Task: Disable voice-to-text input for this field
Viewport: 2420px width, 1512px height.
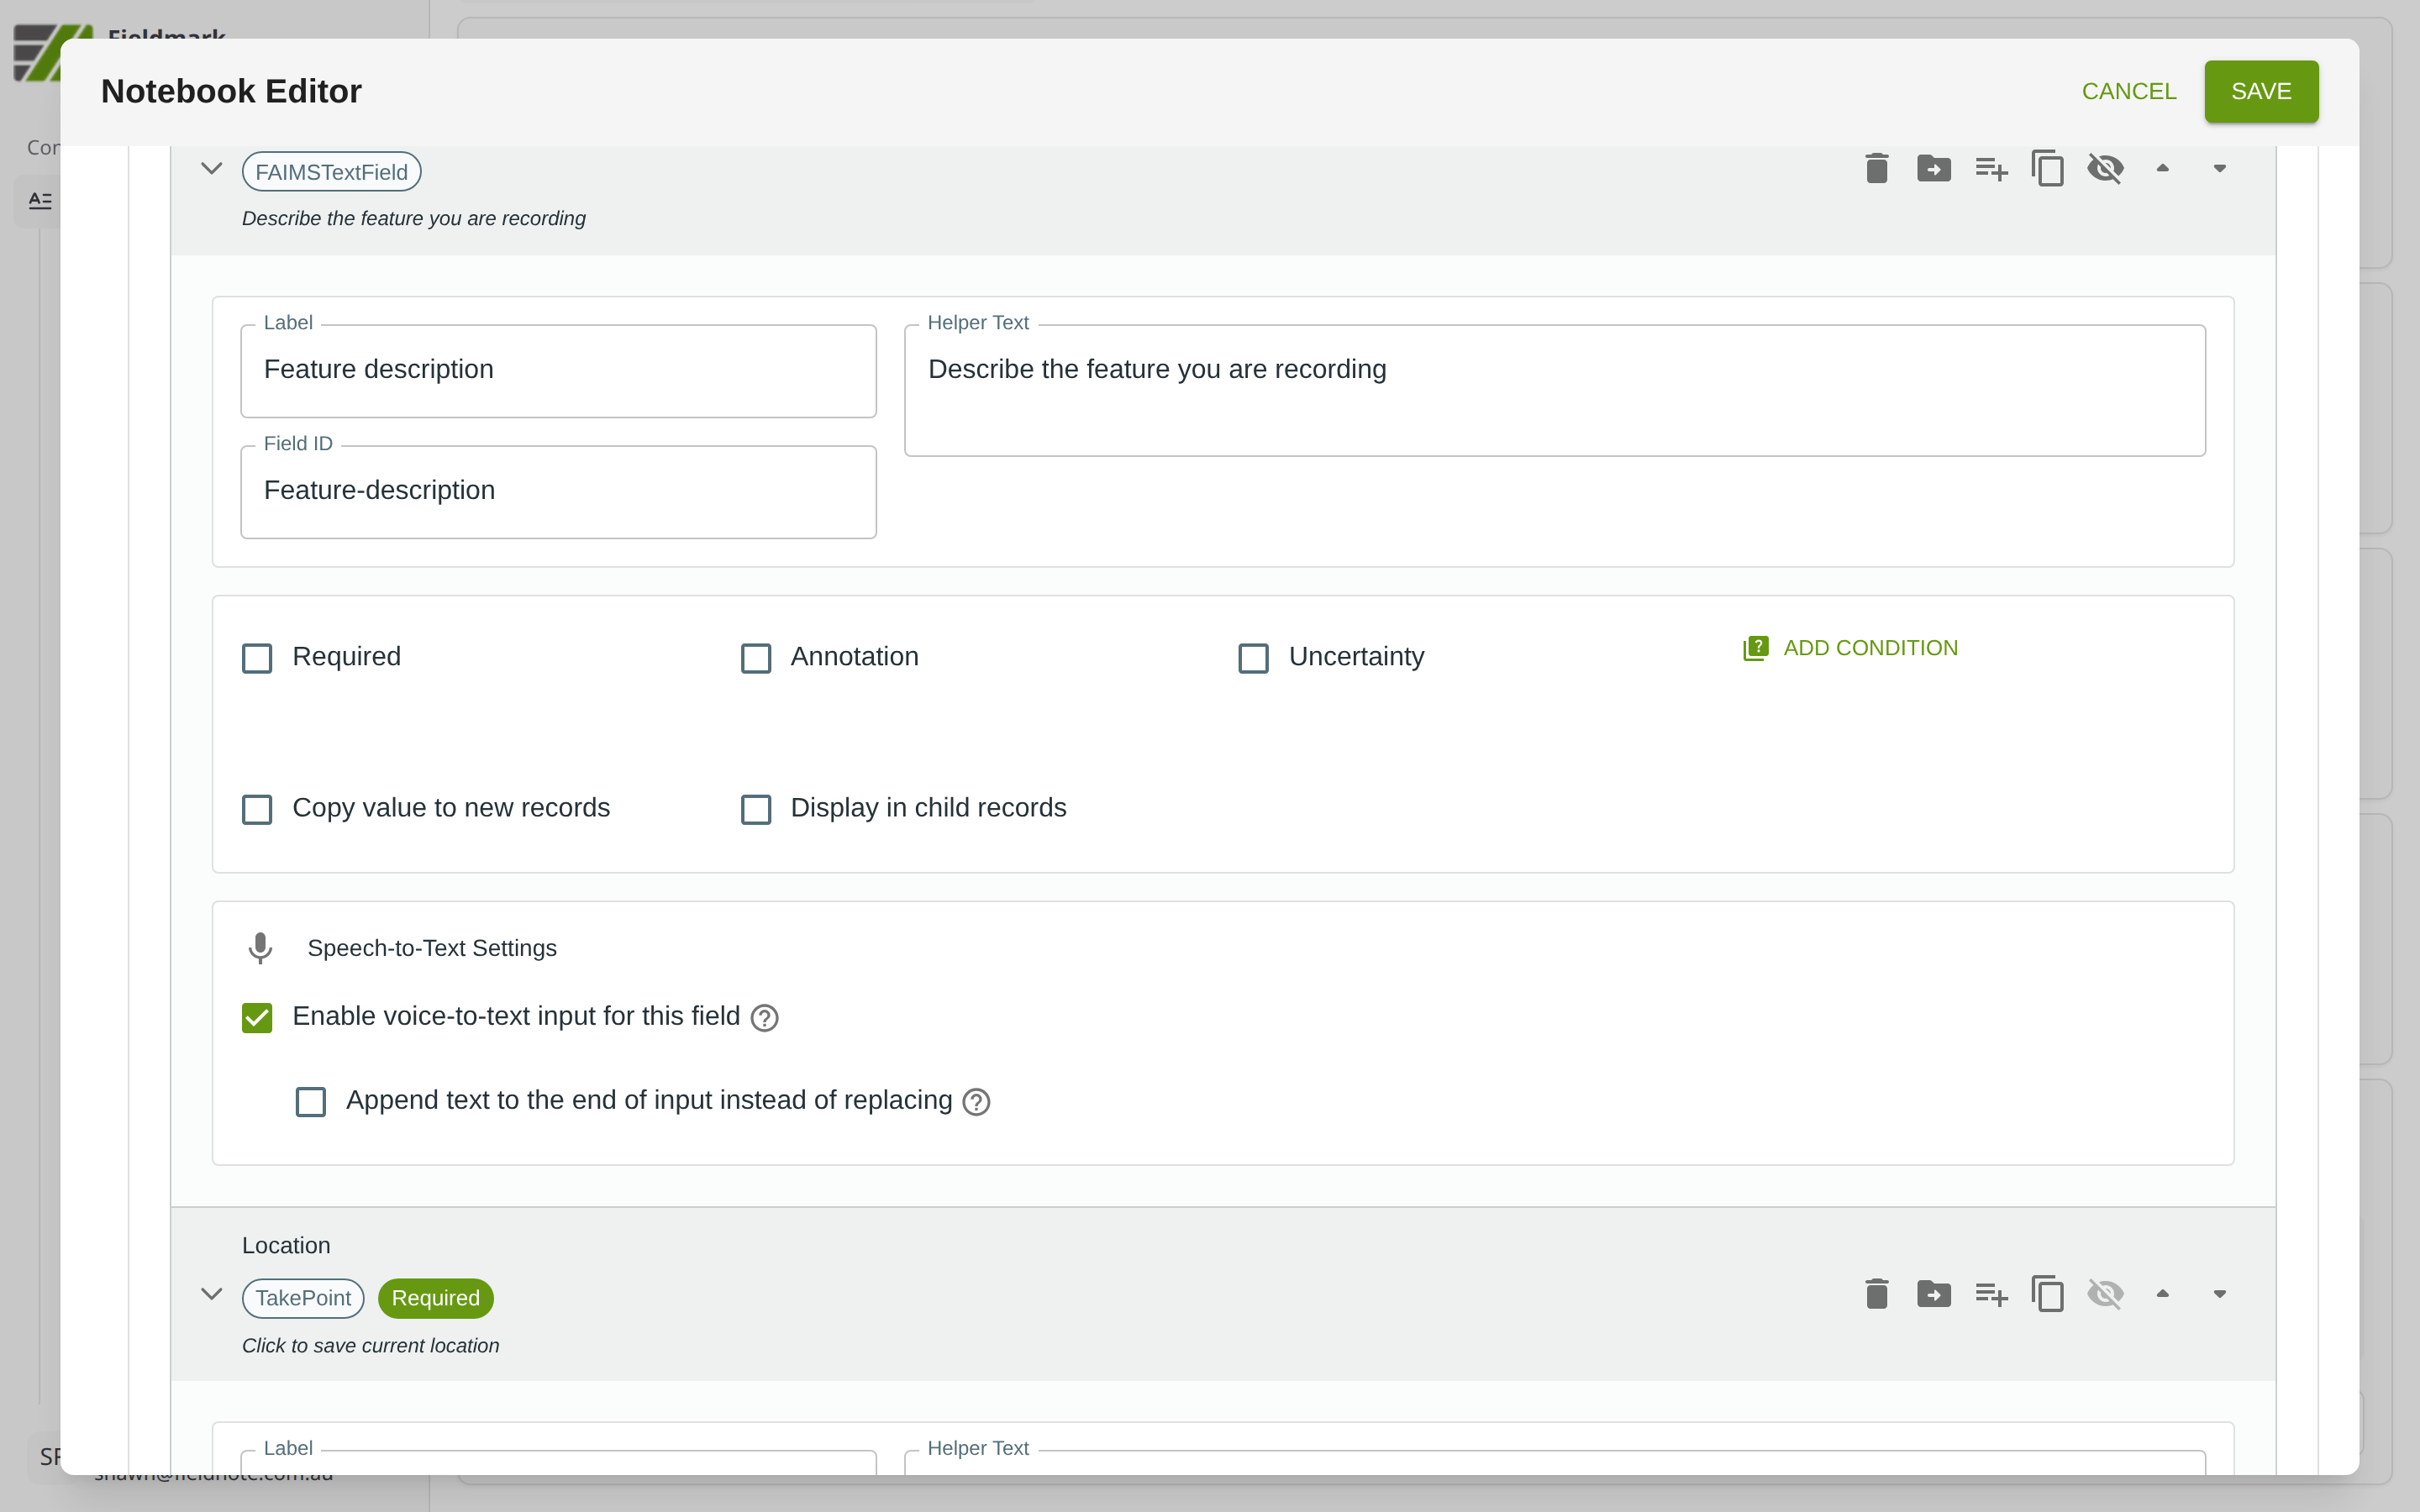Action: [x=257, y=1018]
